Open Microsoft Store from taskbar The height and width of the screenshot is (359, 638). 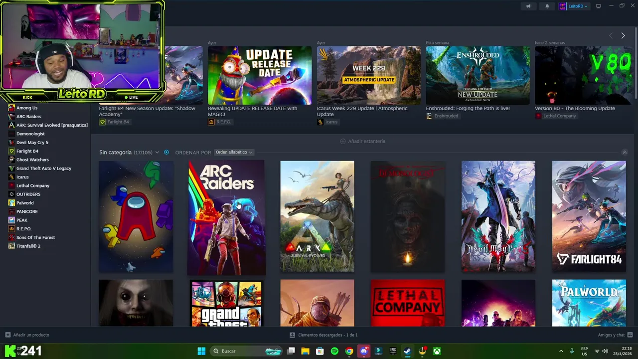click(x=320, y=351)
